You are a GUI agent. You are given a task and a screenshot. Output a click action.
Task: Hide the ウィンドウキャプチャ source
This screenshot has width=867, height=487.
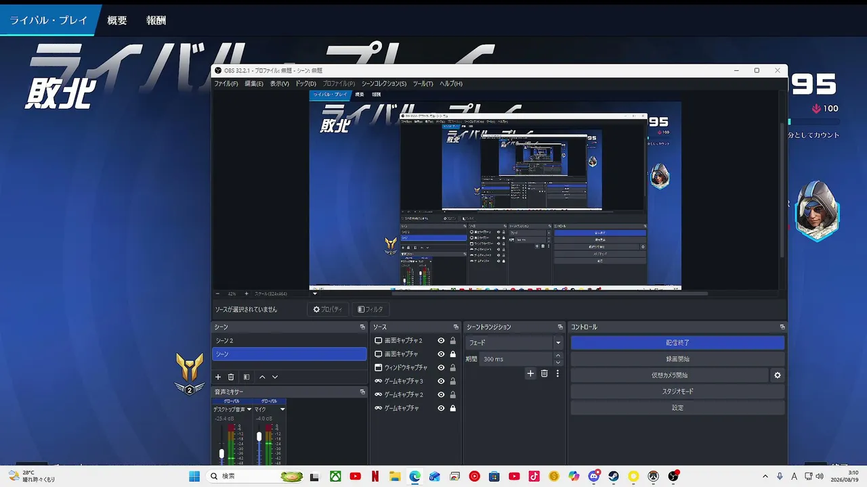pos(441,368)
